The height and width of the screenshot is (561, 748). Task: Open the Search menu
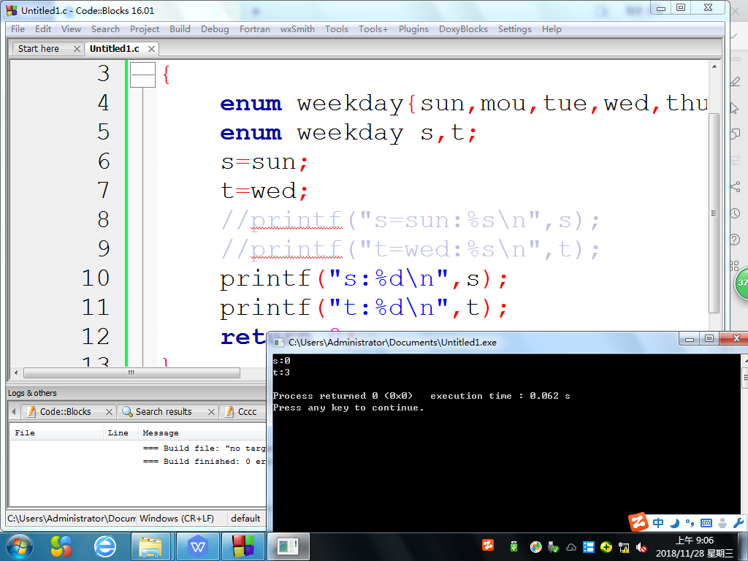(x=105, y=29)
